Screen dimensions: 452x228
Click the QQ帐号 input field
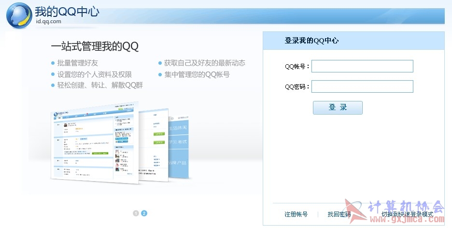[x=362, y=66]
